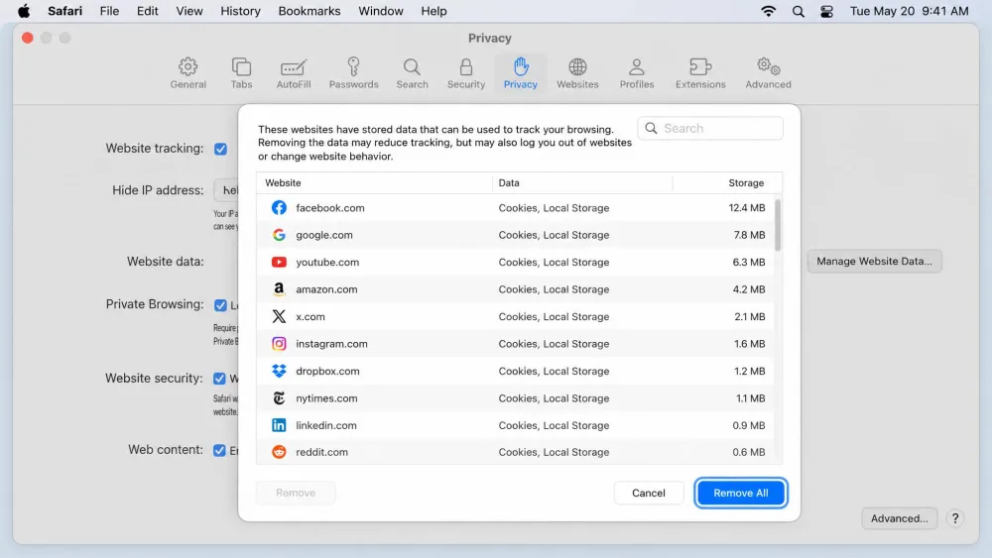
Task: Open the Help menu
Action: click(434, 11)
